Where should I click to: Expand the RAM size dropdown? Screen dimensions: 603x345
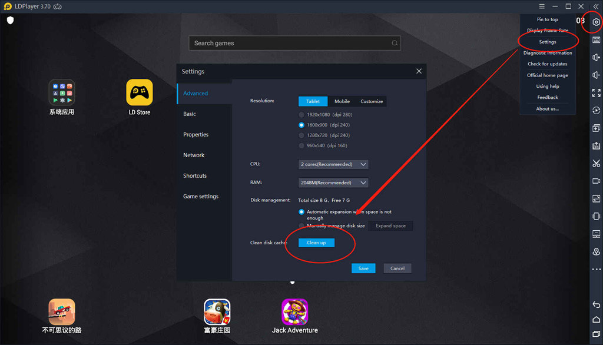click(x=333, y=183)
